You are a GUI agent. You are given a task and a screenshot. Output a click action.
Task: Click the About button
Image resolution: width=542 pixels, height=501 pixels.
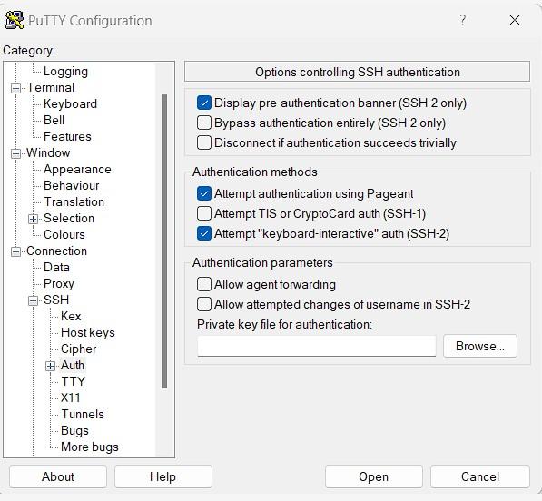(x=58, y=477)
